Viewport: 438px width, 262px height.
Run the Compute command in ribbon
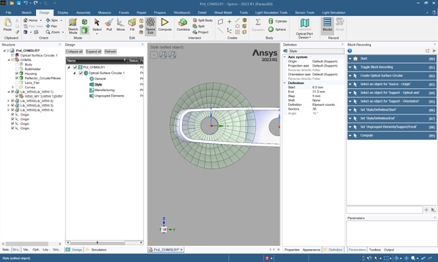(165, 24)
